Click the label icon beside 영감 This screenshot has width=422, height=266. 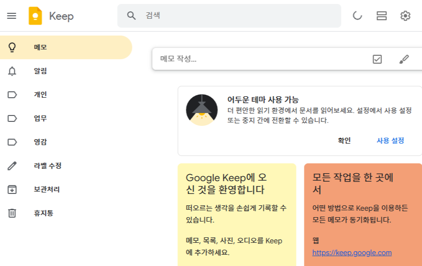click(x=12, y=142)
